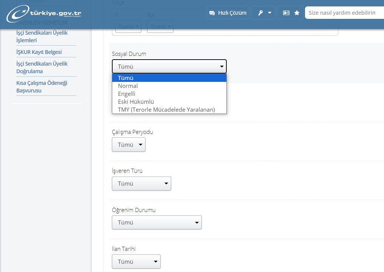Click the Sosyal Durum combo box
This screenshot has height=272, width=384.
coord(169,66)
